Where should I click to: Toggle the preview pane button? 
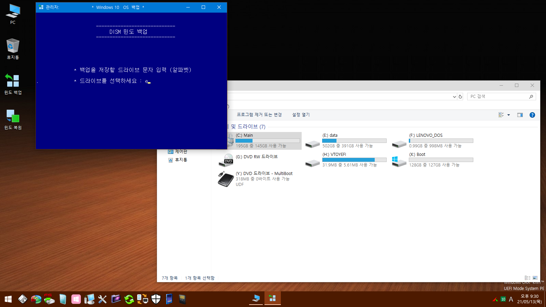point(520,115)
